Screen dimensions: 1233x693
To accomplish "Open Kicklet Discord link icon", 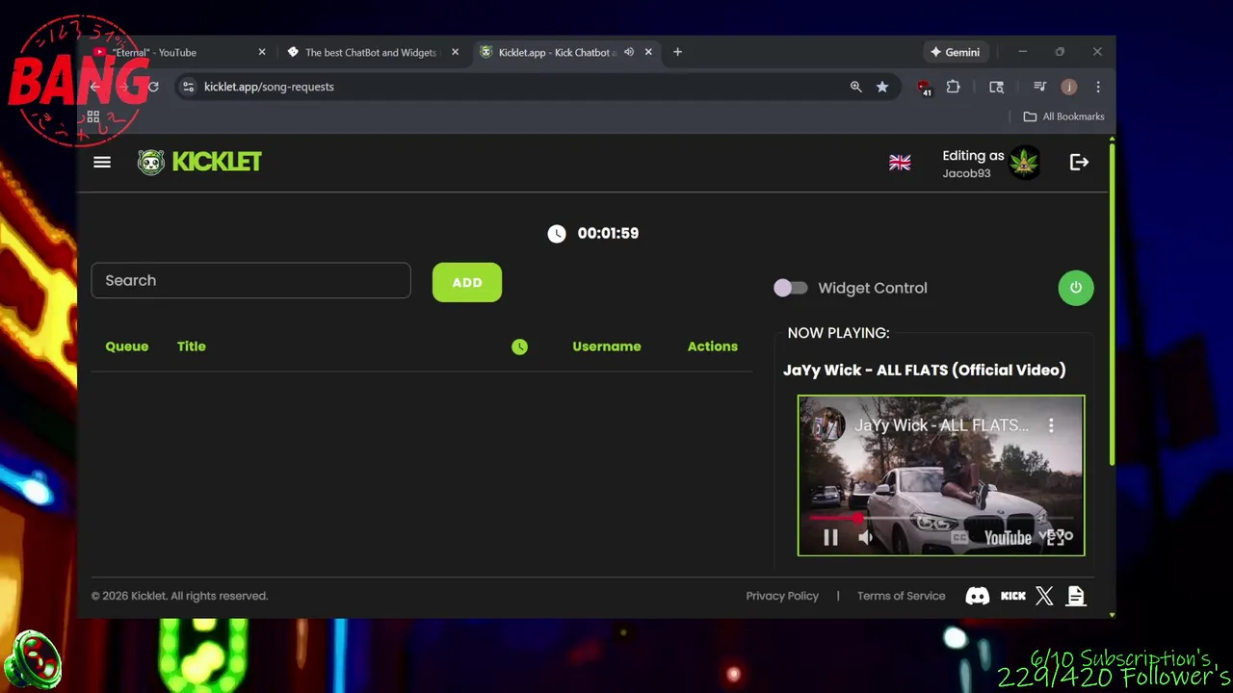I will [977, 596].
